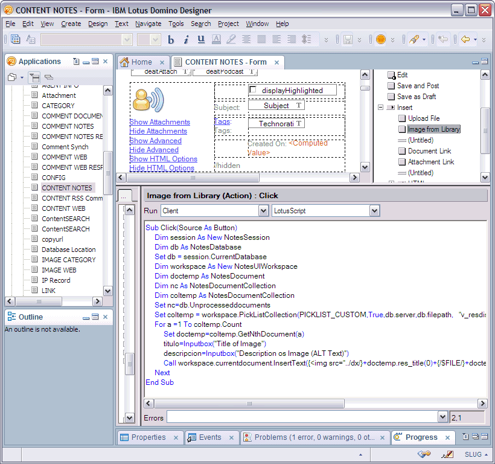Open the Create menu
The image size is (495, 464).
pos(71,24)
